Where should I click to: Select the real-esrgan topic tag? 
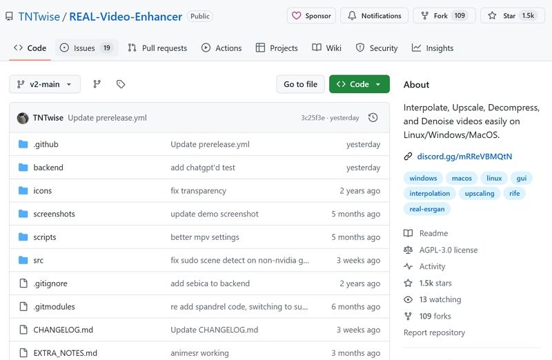427,209
